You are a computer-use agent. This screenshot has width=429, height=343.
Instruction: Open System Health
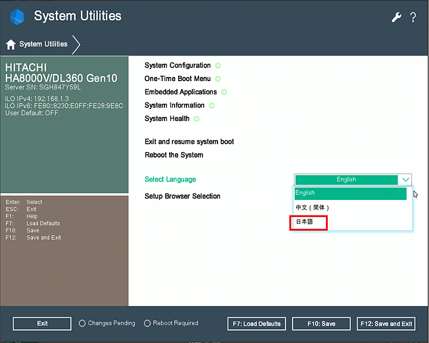point(167,119)
